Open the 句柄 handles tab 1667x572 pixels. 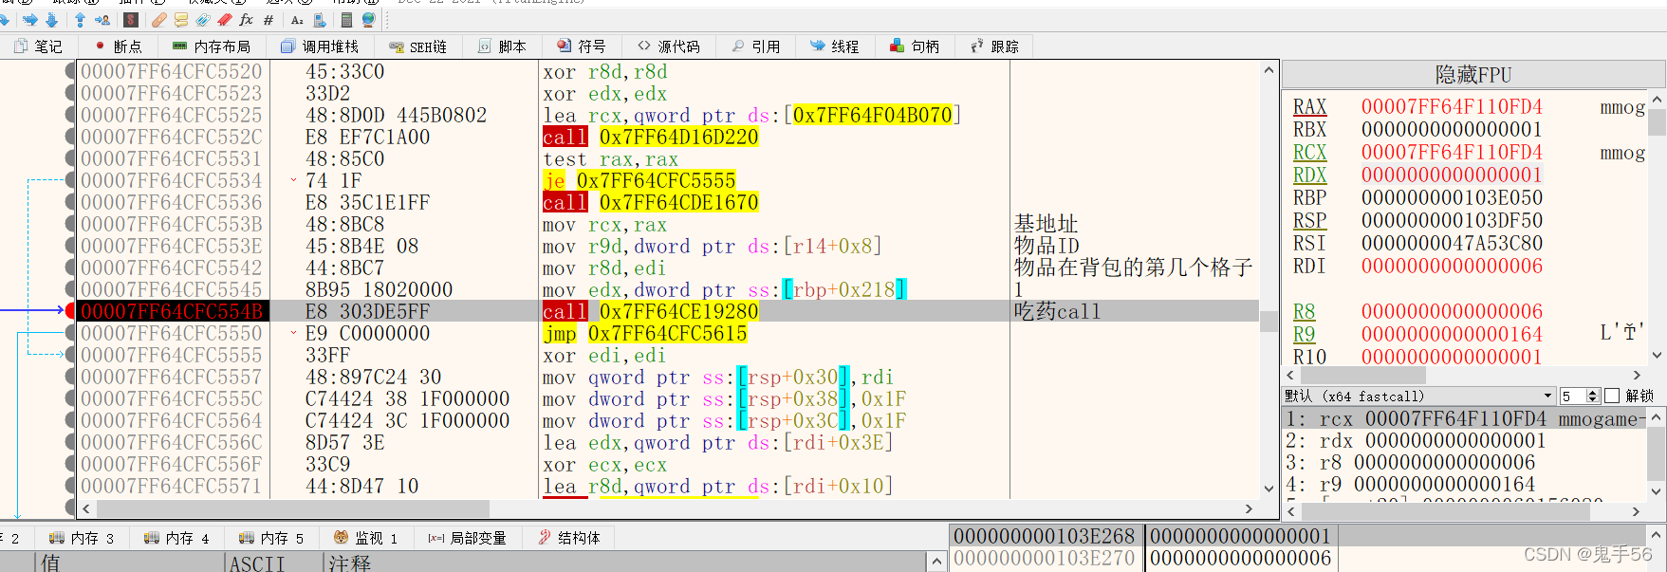pyautogui.click(x=915, y=46)
